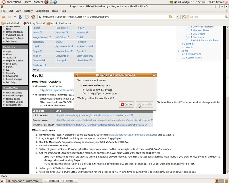The height and width of the screenshot is (183, 229).
Task: Open the mail launcher in top panel
Action: [51, 2]
